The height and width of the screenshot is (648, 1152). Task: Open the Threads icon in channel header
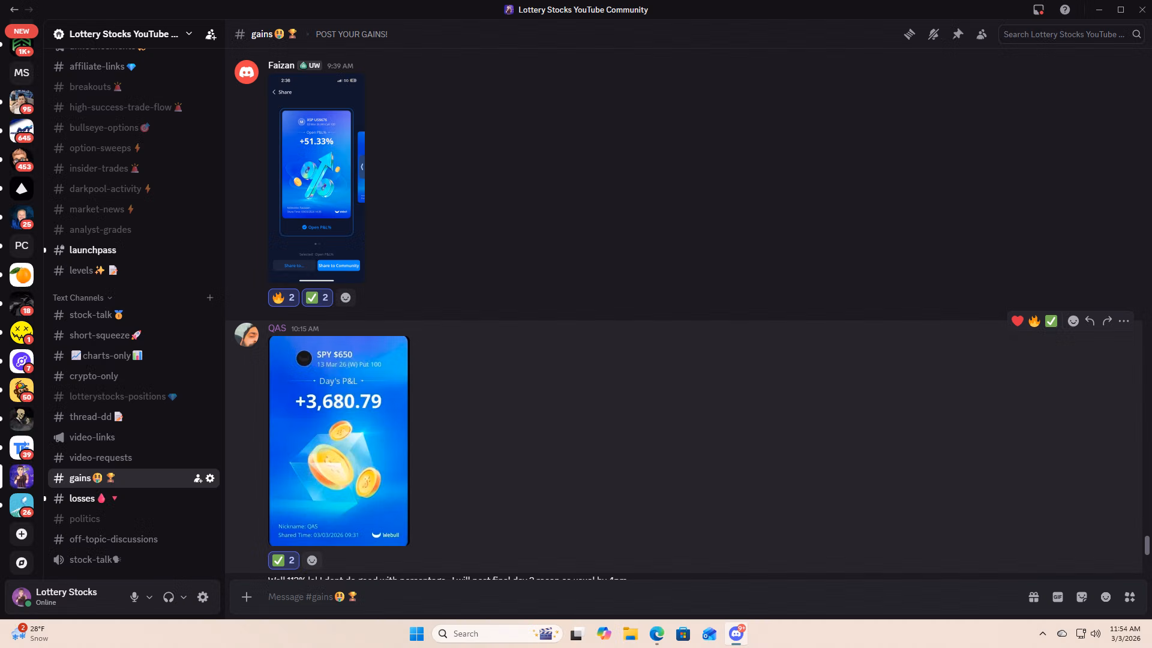(x=910, y=34)
